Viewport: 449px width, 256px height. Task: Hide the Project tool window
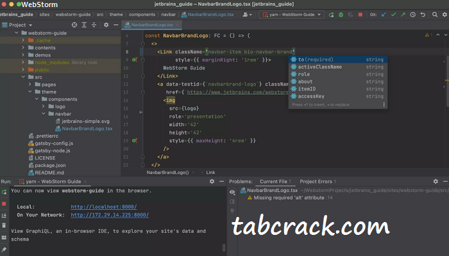(115, 25)
